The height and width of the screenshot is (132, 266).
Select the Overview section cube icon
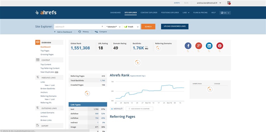tap(38, 42)
